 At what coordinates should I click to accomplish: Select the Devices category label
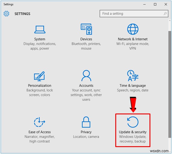point(86,39)
